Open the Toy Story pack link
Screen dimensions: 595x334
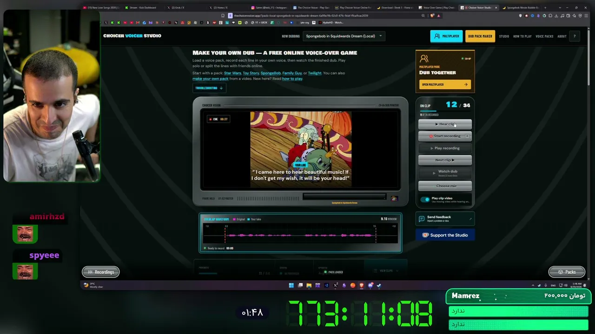click(251, 73)
